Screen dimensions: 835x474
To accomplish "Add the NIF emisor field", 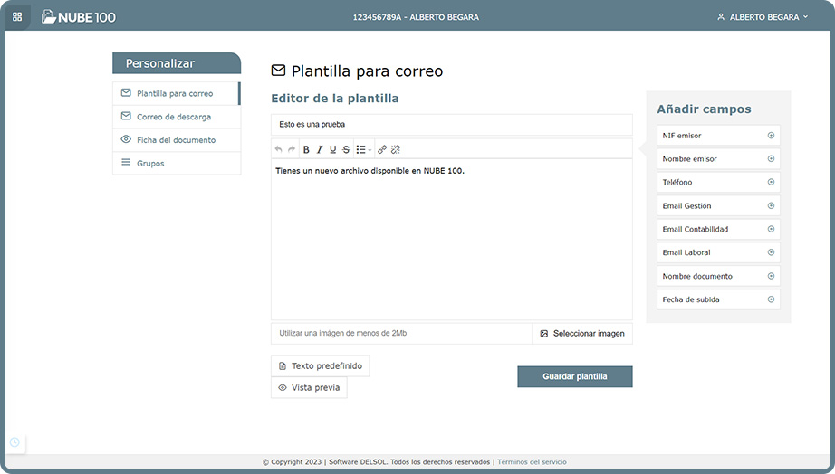I will click(x=771, y=136).
